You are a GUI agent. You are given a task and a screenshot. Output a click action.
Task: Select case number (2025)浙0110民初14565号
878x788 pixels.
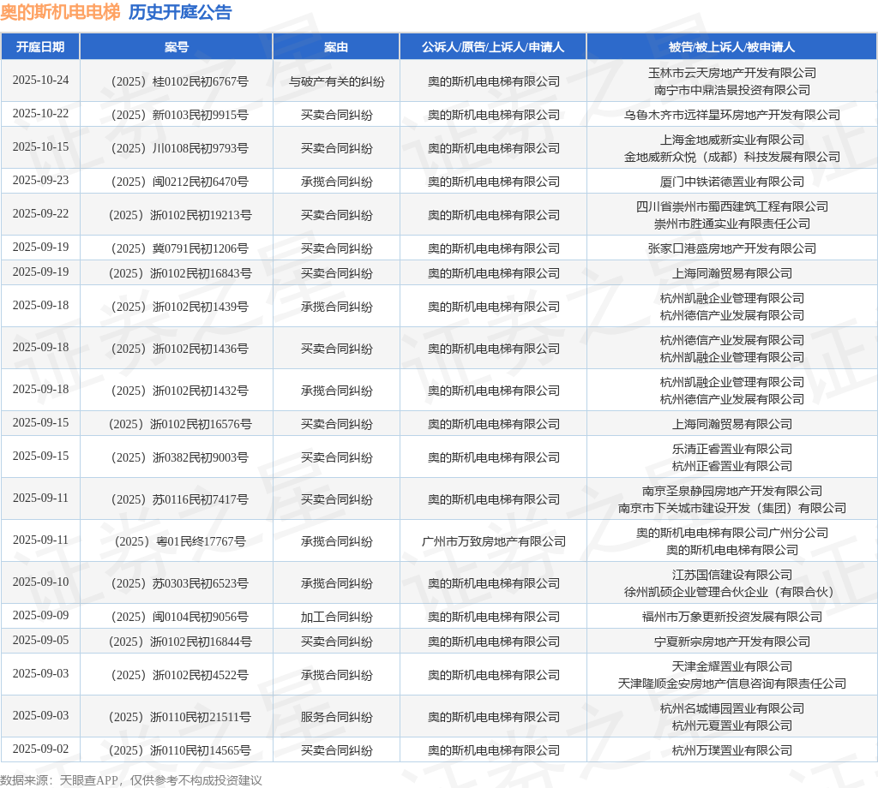(x=180, y=751)
